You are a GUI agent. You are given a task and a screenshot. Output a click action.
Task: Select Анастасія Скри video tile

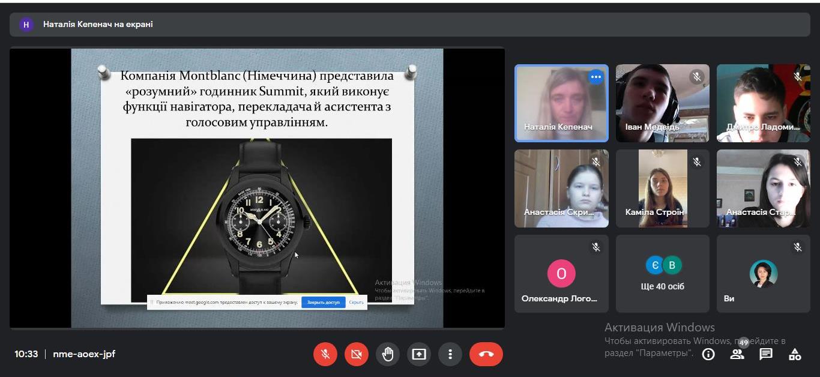pos(561,188)
